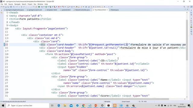Image resolution: width=193 pixels, height=108 pixels.
Task: Collapse the head element at line 5
Action: point(8,13)
